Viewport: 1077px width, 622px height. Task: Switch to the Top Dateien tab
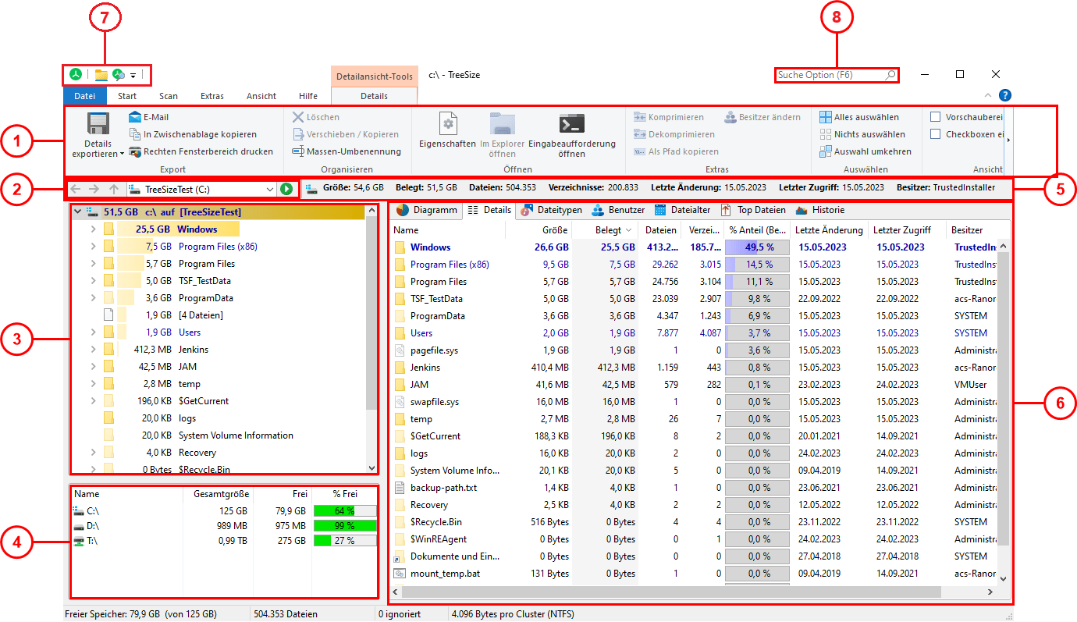[x=753, y=210]
